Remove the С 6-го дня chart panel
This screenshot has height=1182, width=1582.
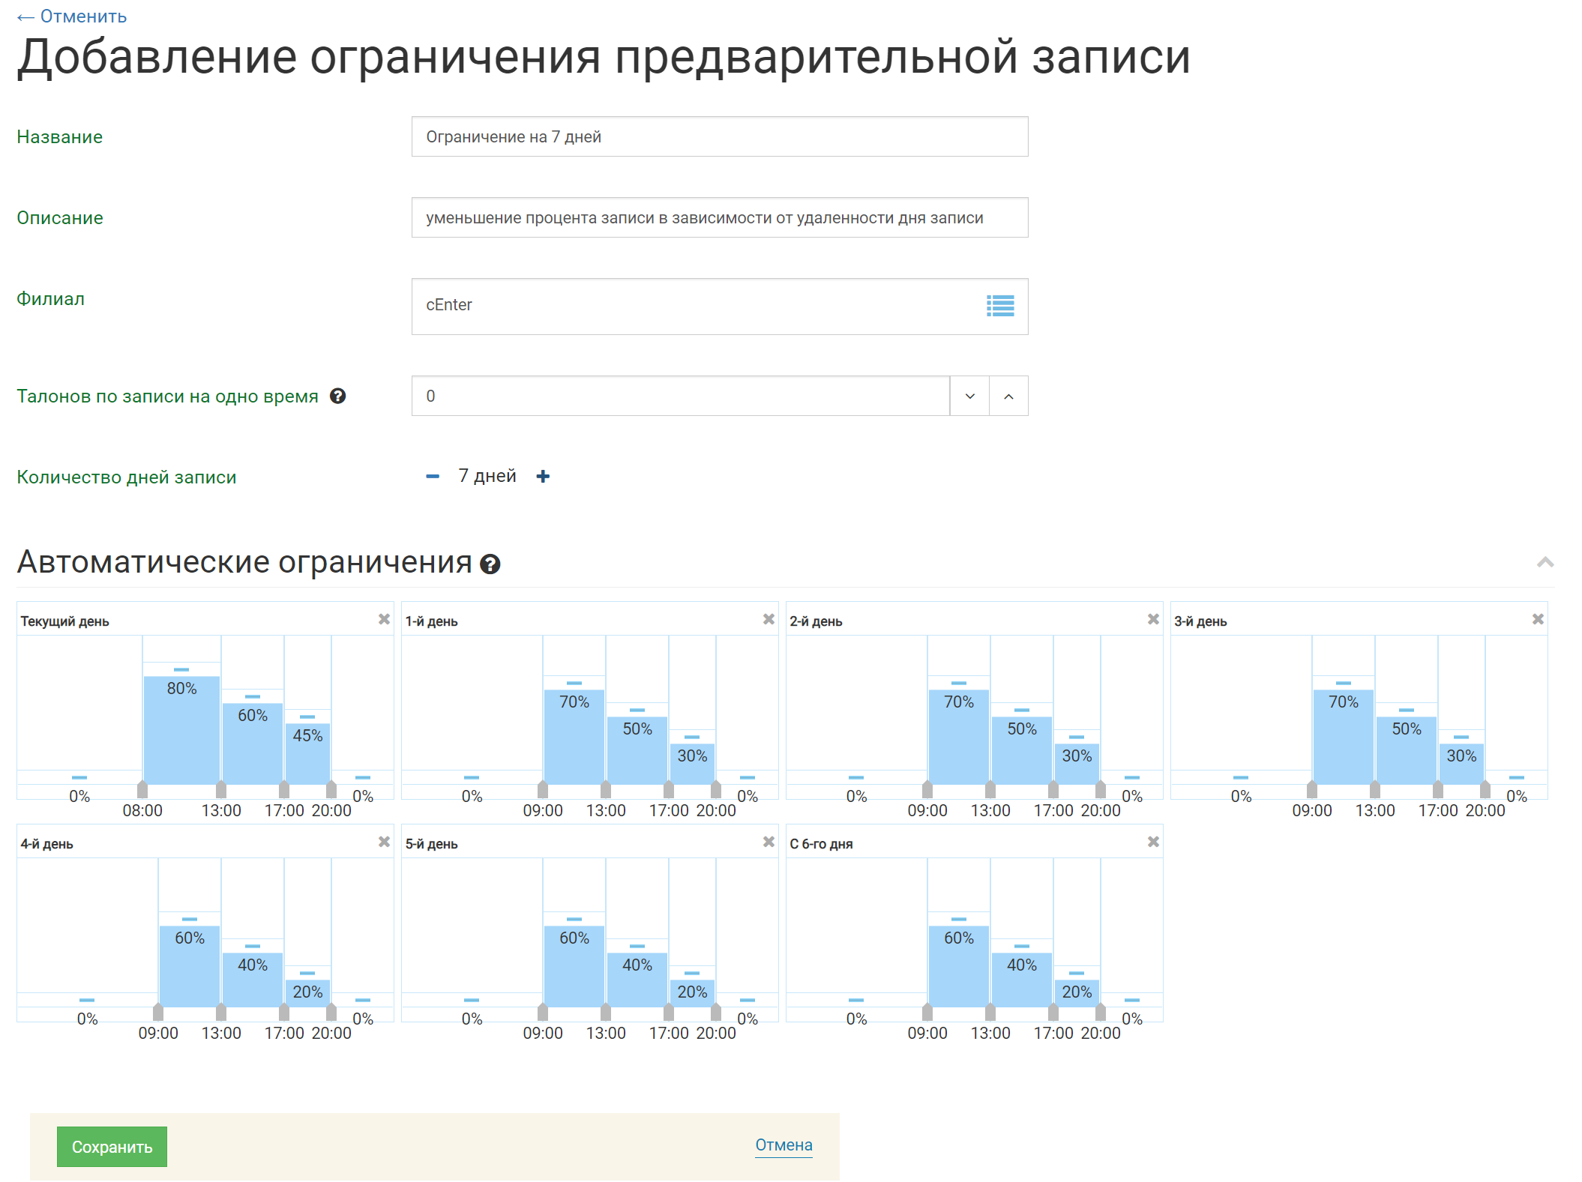pyautogui.click(x=1153, y=842)
